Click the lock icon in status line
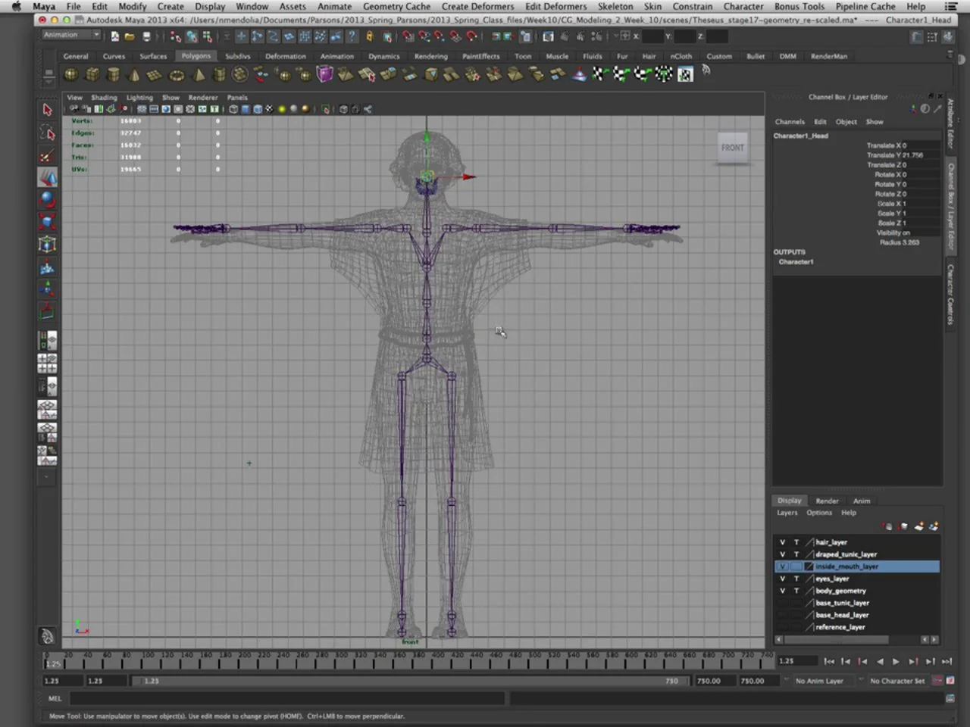The image size is (970, 727). (370, 36)
